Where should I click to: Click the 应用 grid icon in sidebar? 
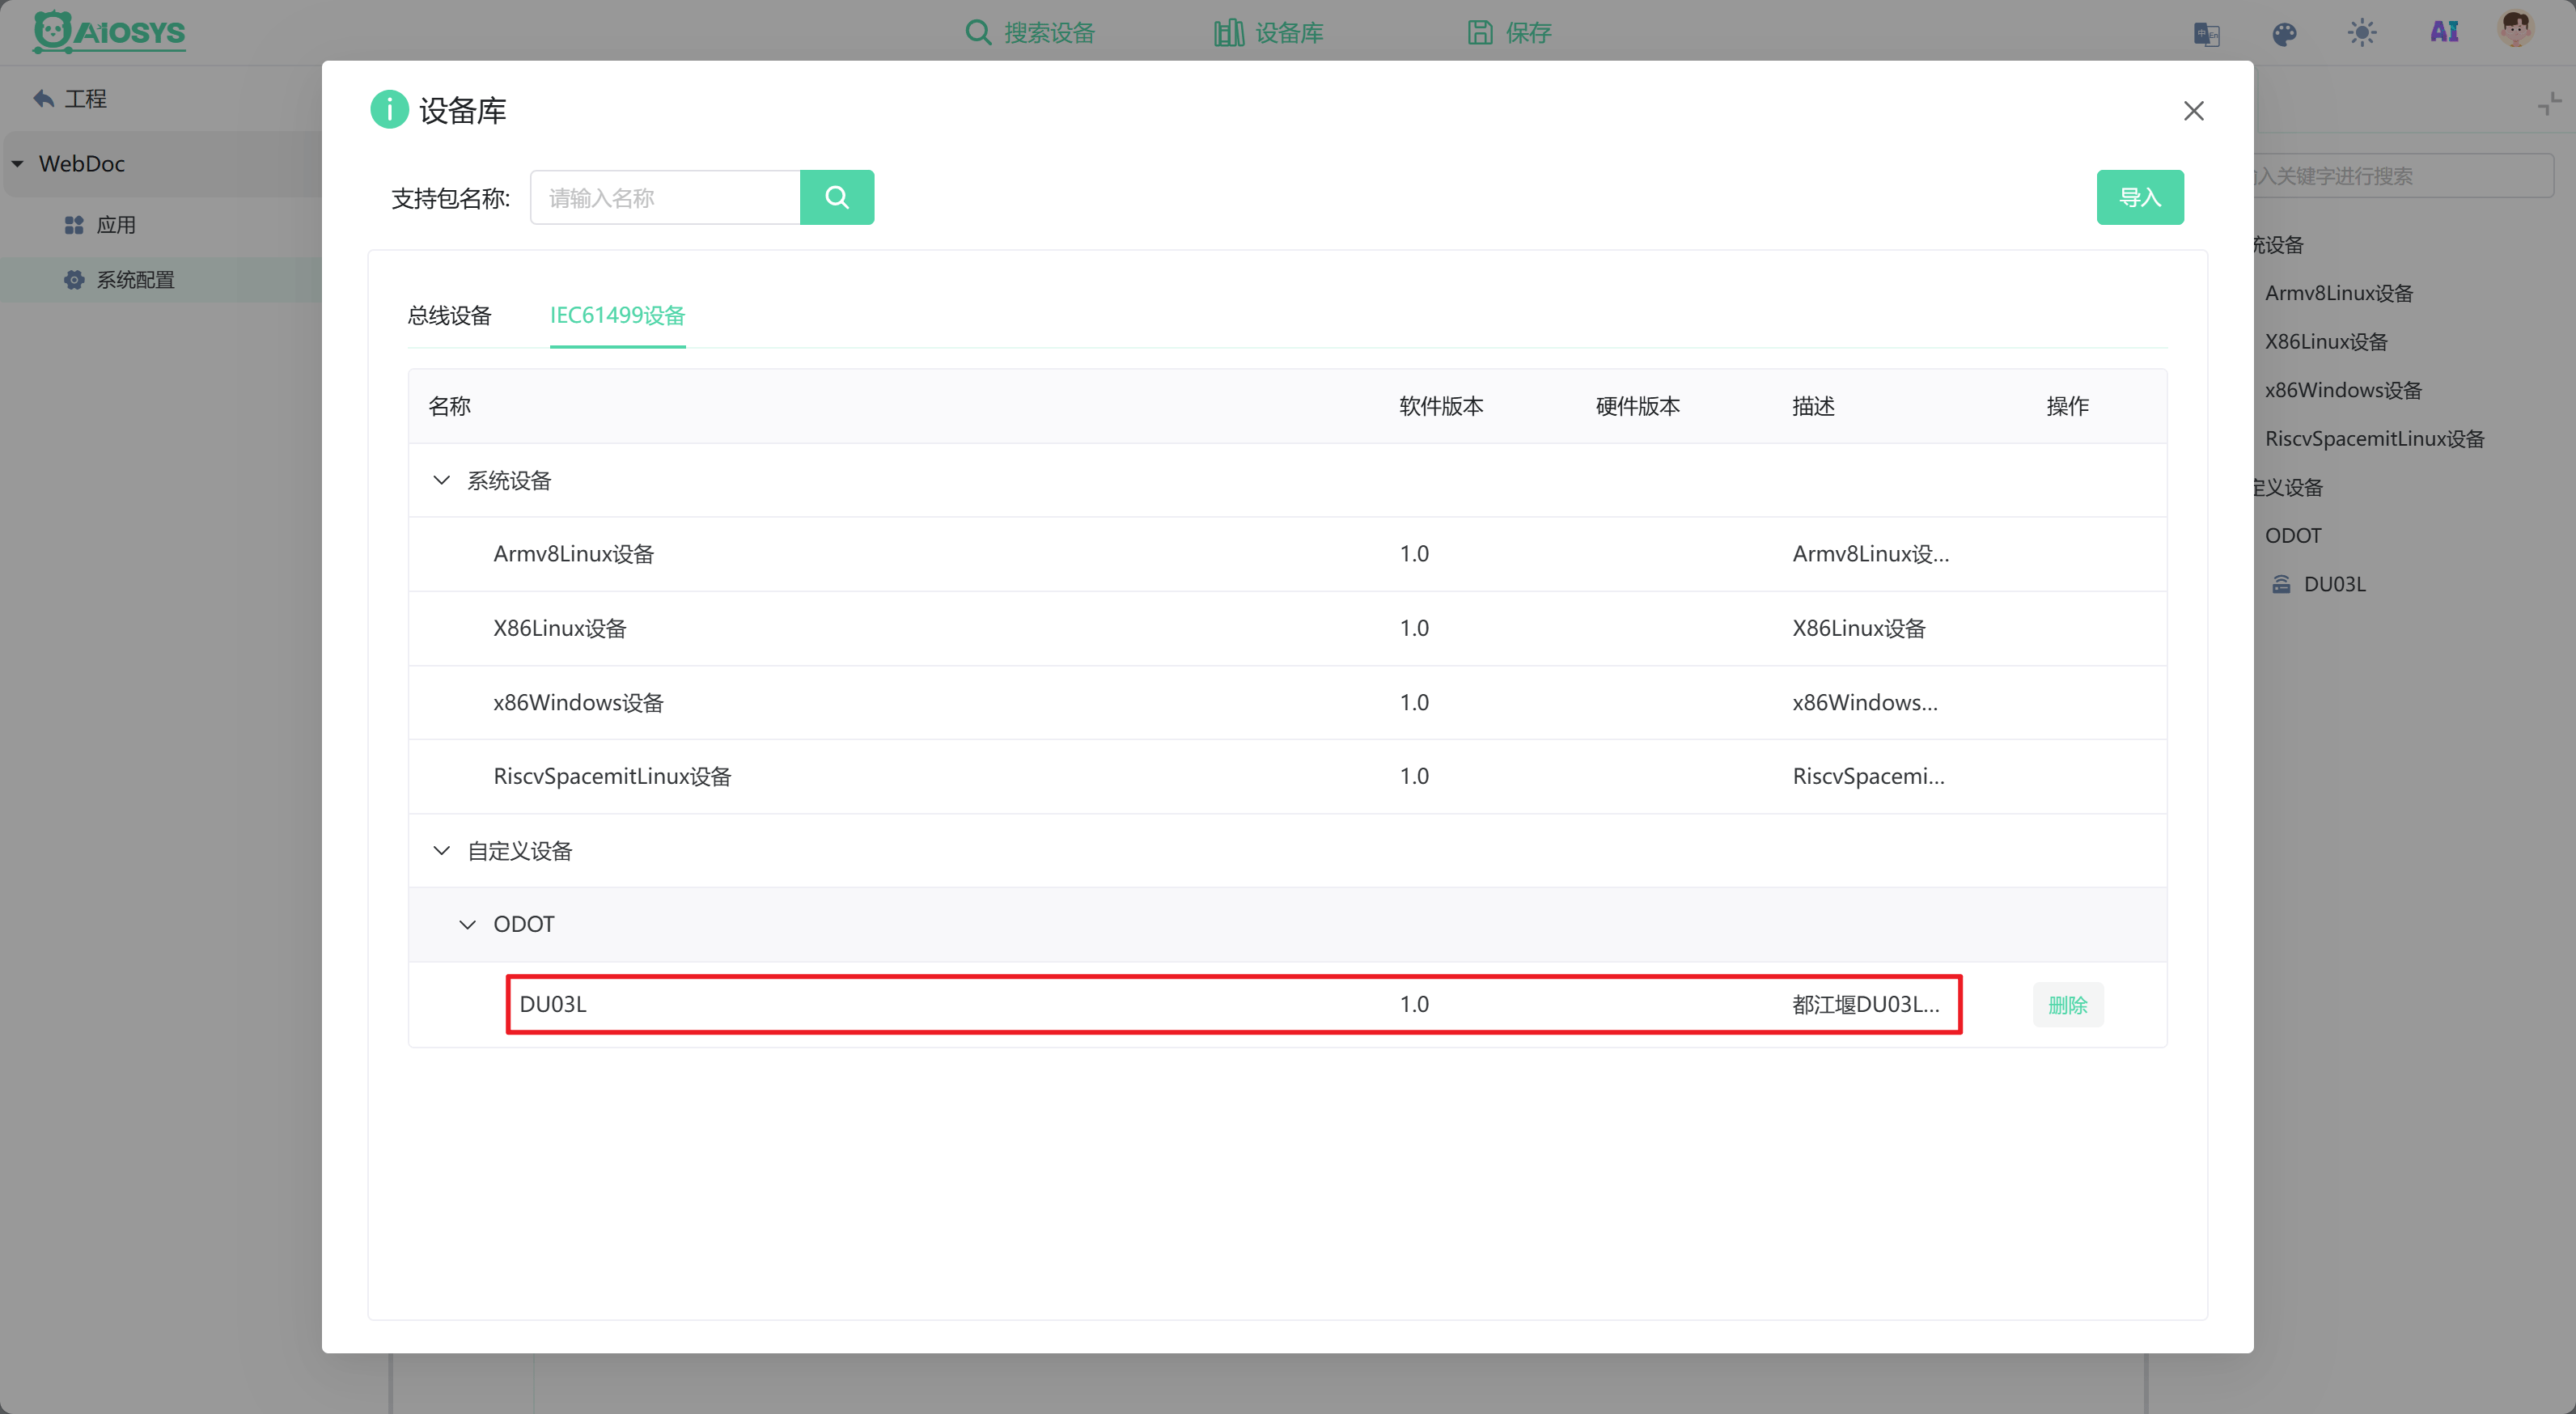coord(74,225)
